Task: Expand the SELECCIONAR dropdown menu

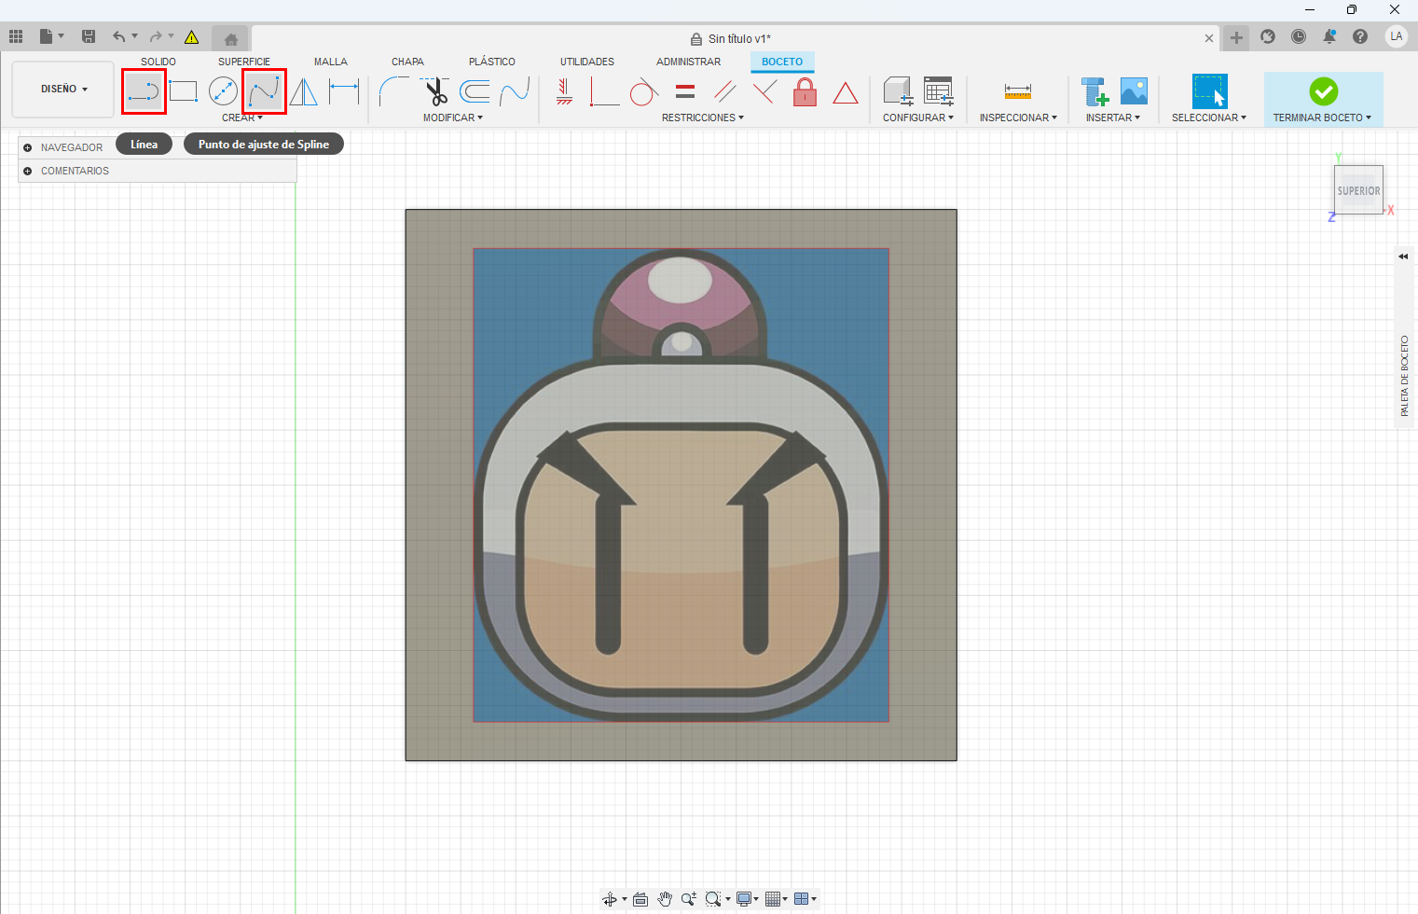Action: coord(1209,118)
